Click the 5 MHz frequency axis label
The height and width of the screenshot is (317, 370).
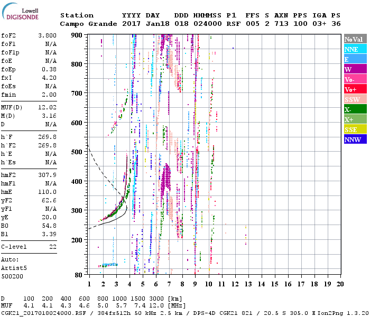[143, 284]
